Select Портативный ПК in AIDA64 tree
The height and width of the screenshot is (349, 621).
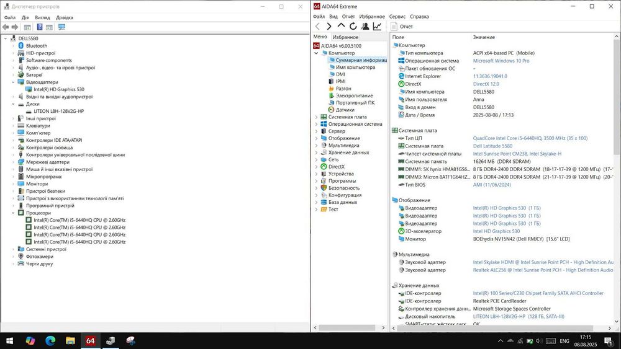point(355,103)
